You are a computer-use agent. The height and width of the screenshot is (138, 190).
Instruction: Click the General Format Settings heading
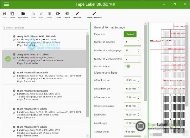(x=110, y=27)
